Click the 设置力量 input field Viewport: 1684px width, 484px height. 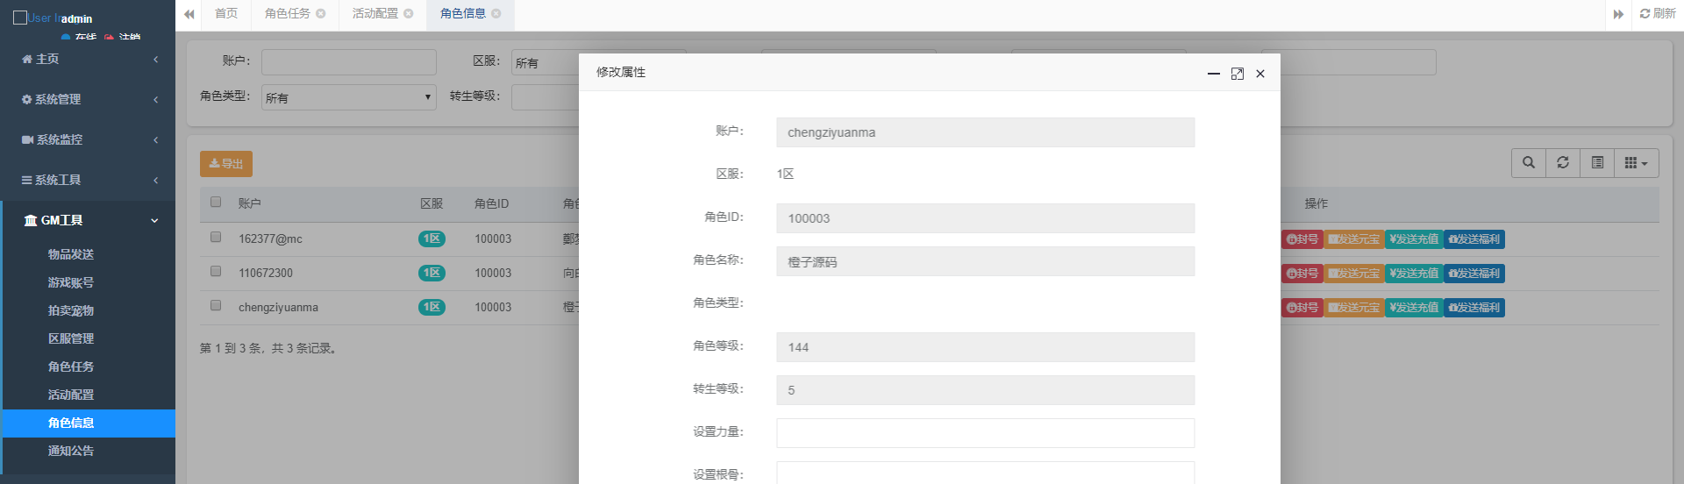(985, 433)
